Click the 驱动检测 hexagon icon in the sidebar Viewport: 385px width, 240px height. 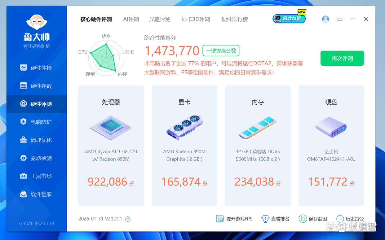[23, 158]
